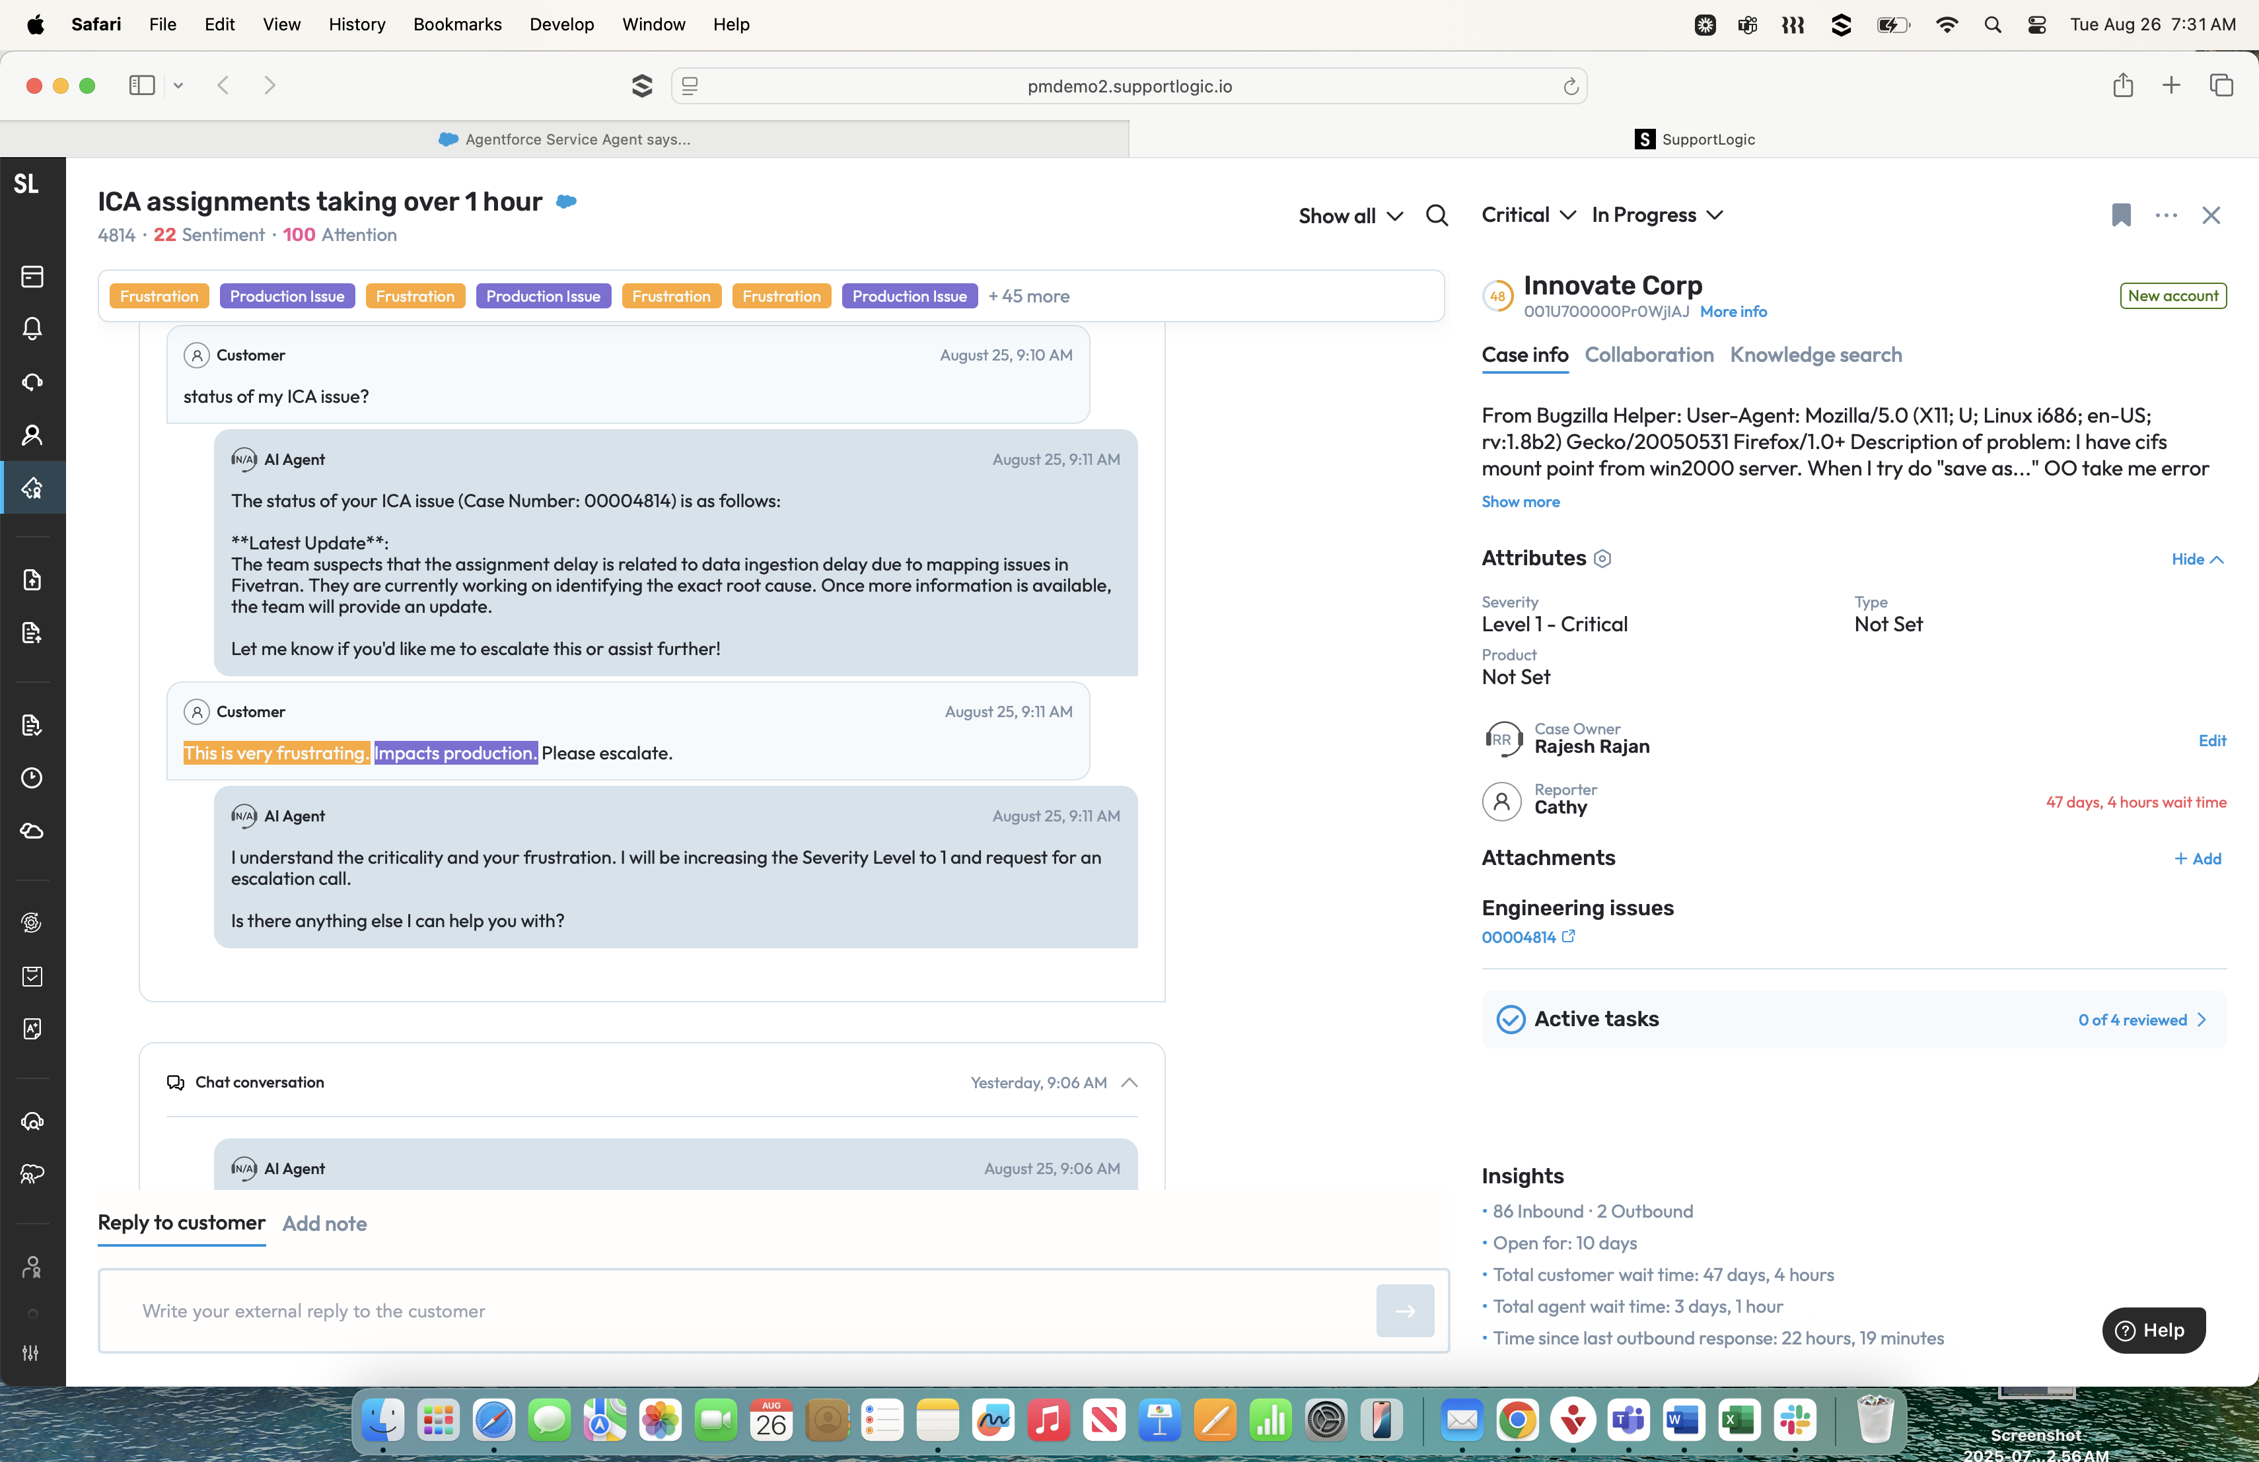Click the bell notifications sidebar icon
Screen dimensions: 2259x1462
click(32, 330)
